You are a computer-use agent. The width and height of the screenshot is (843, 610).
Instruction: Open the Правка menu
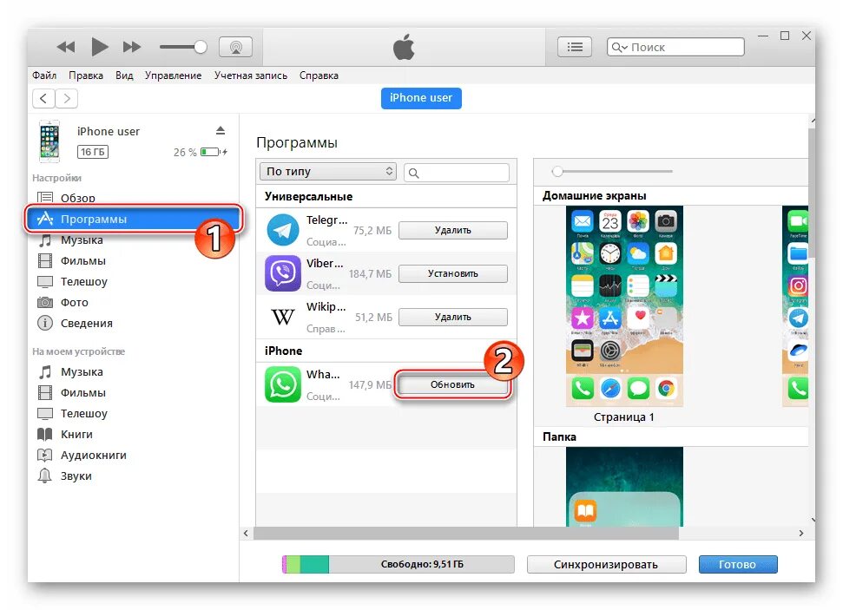pyautogui.click(x=86, y=75)
